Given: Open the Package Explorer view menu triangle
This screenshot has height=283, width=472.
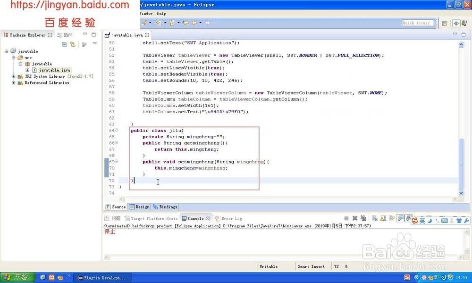Looking at the screenshot, I should coord(94,43).
